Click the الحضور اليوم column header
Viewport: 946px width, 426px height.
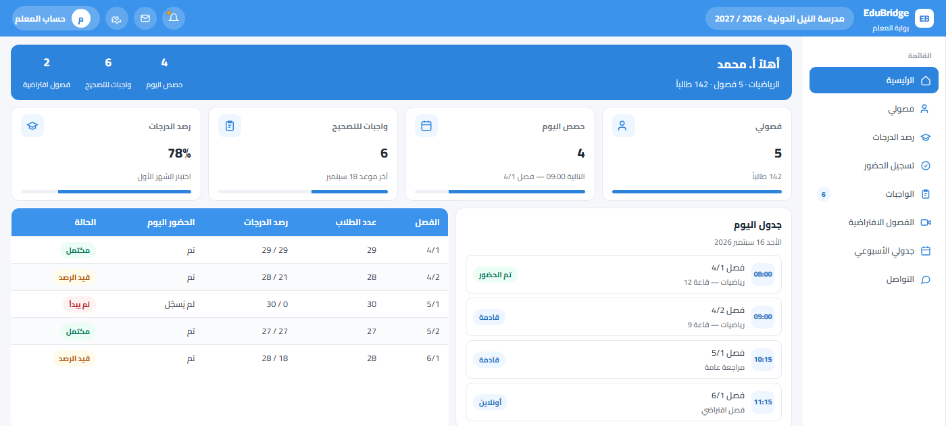[x=172, y=222]
